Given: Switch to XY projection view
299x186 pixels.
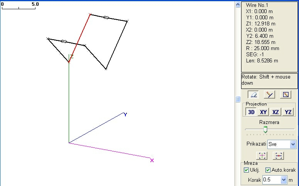Looking at the screenshot, I should click(x=263, y=112).
